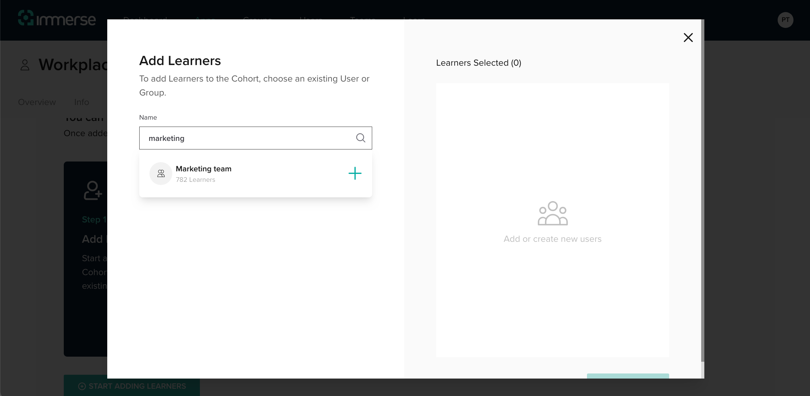
Task: Click the circled plus icon in Start Adding Learners
Action: 82,386
